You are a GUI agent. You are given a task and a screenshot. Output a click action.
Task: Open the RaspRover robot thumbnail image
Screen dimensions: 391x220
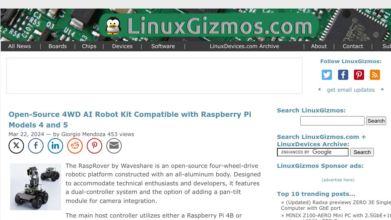pyautogui.click(x=35, y=187)
